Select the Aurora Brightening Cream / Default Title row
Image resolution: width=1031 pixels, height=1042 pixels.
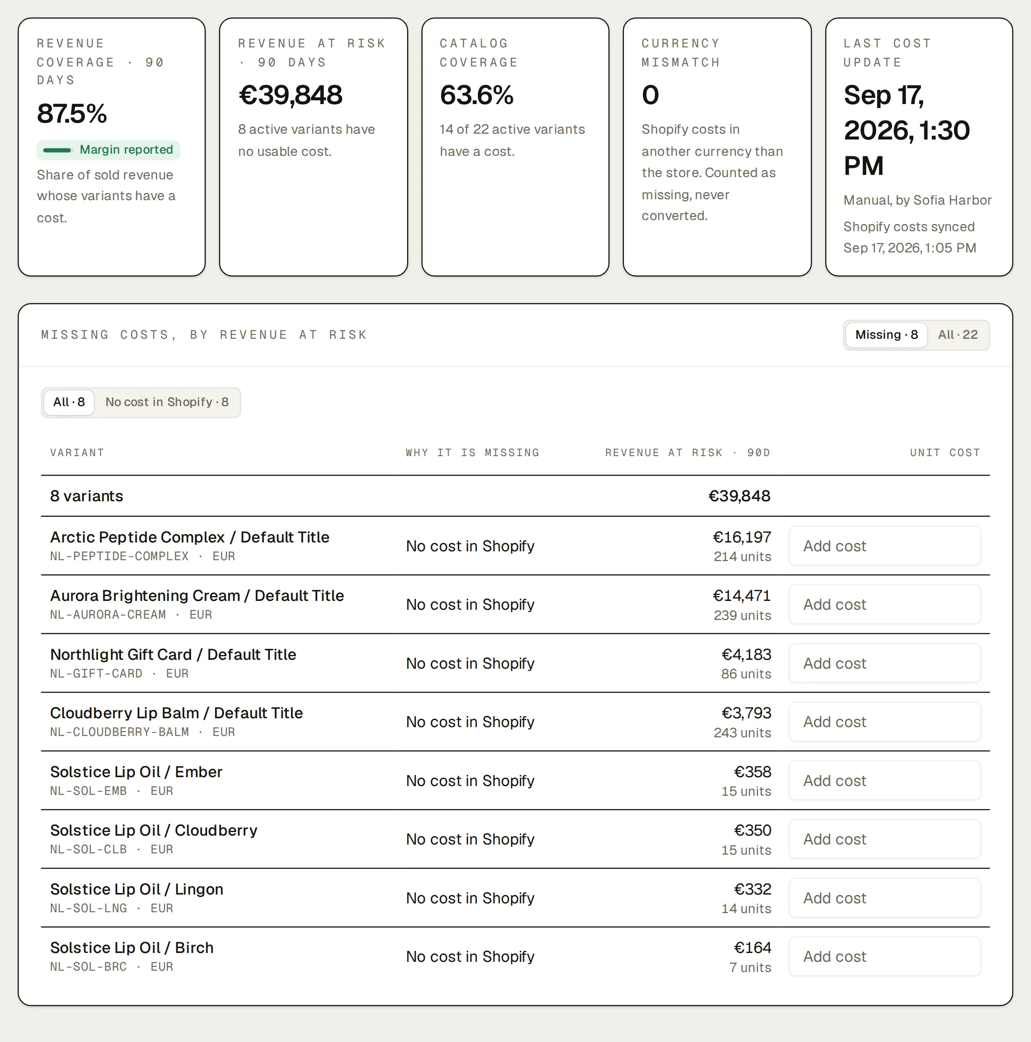(x=515, y=604)
